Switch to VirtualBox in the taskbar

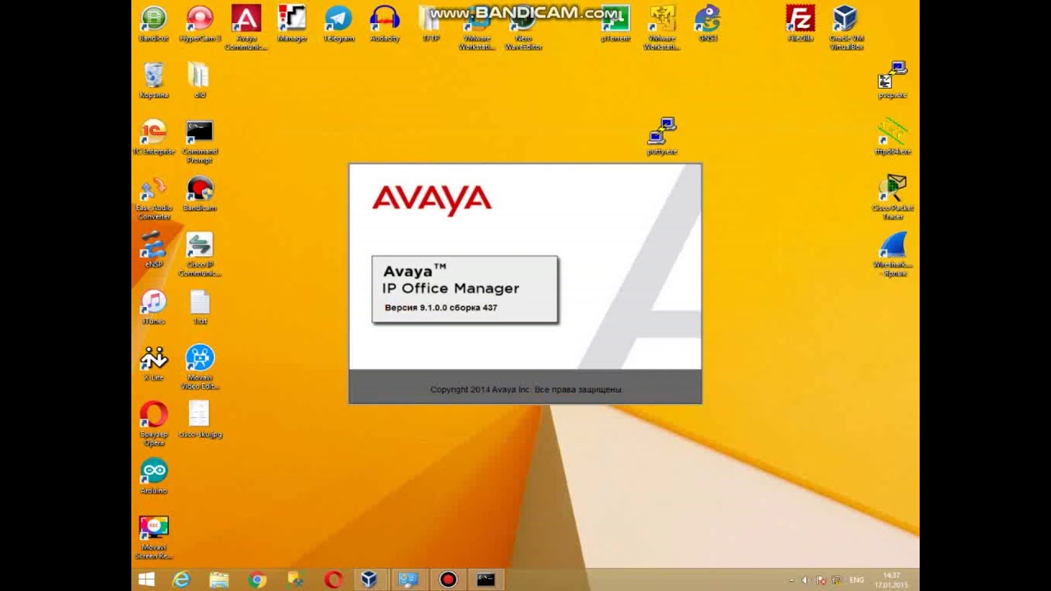(369, 580)
